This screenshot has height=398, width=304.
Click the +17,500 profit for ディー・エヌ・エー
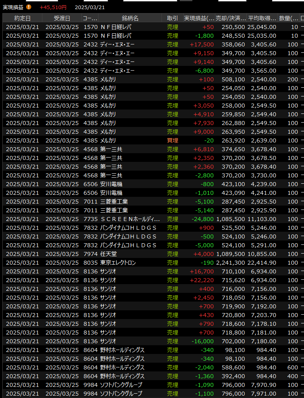click(202, 44)
